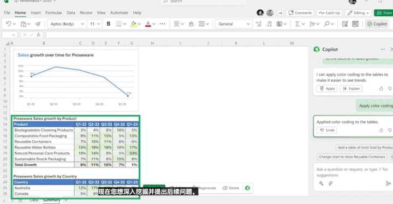
Task: Click the Merge cells icon
Action: (x=201, y=24)
